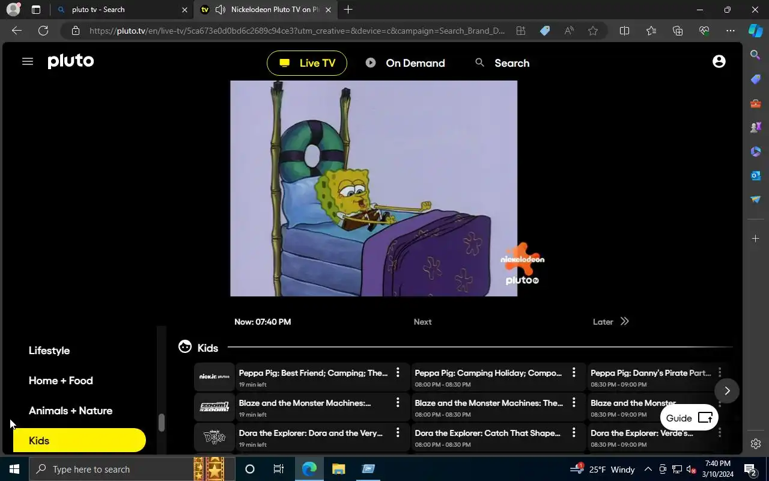Open more options for Peppa Pig: Best Friend
This screenshot has width=769, height=481.
tap(397, 373)
